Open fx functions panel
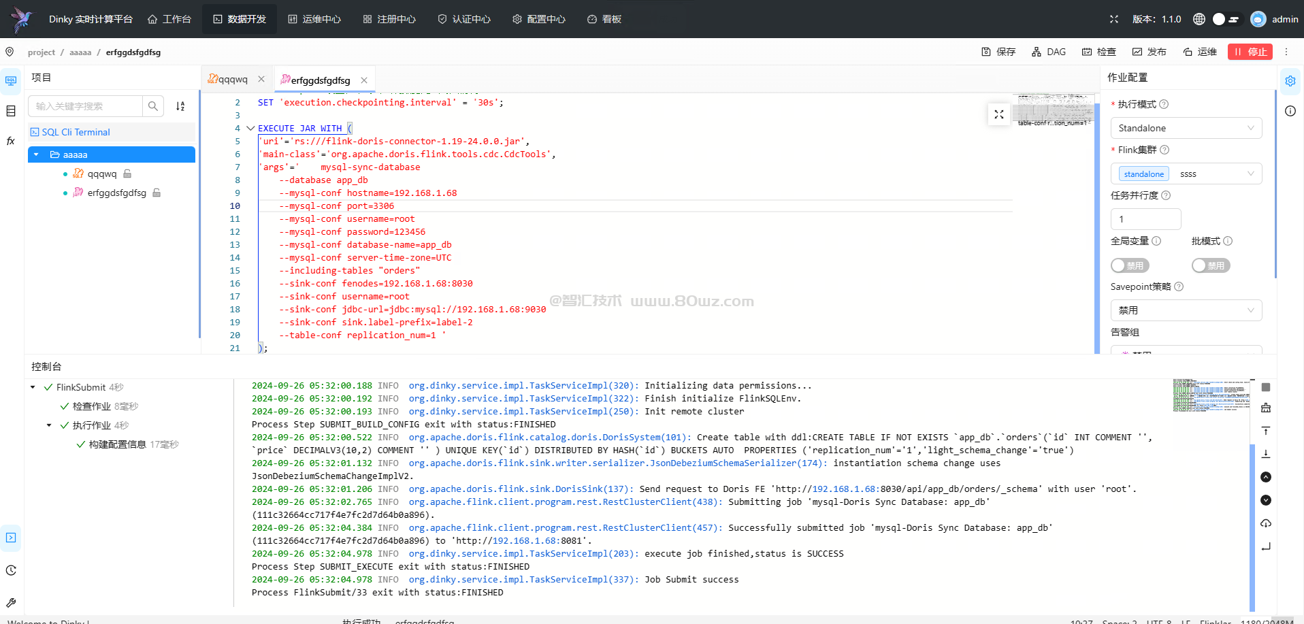This screenshot has height=624, width=1304. (x=11, y=141)
